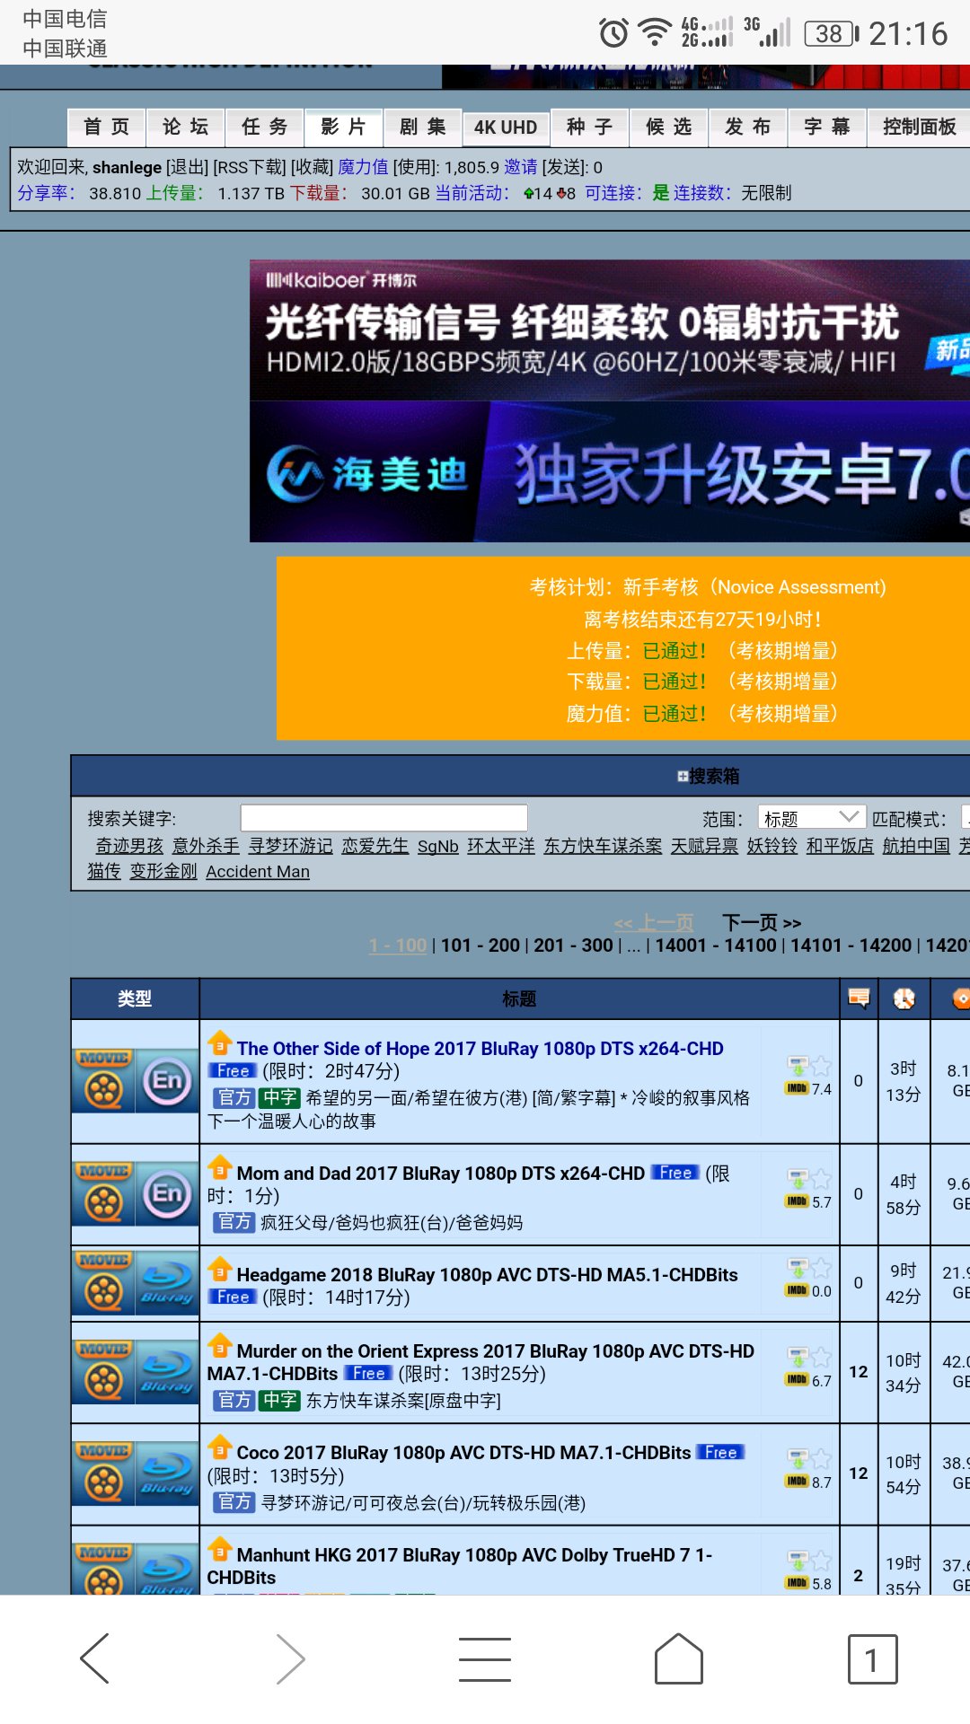Viewport: 970px width, 1724px height.
Task: Click En encode icon in Mom and Dad row
Action: coord(167,1193)
